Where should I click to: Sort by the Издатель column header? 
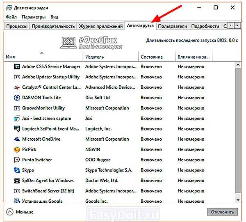tap(111, 56)
